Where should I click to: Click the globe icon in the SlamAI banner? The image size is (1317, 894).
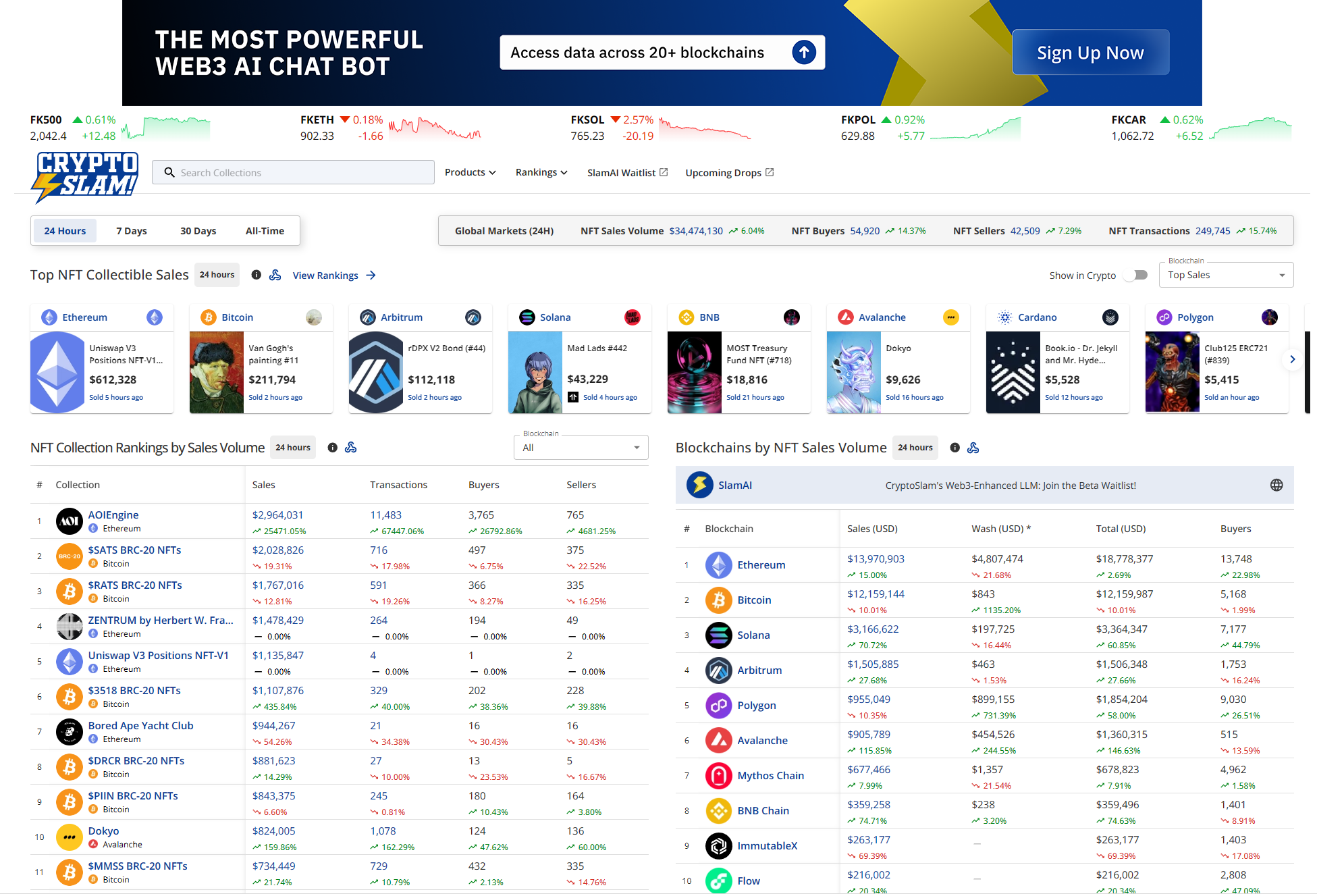(x=1276, y=485)
